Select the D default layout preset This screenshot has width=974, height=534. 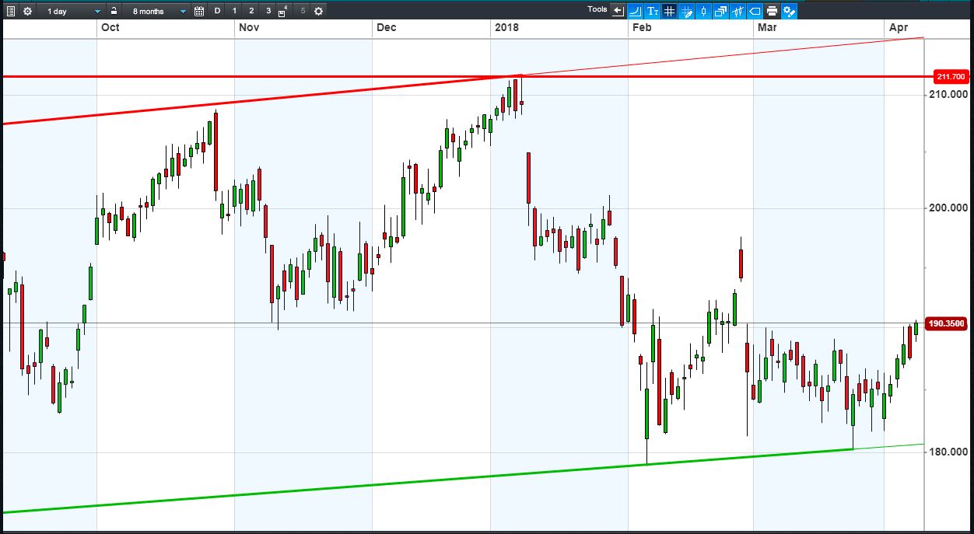(x=217, y=11)
